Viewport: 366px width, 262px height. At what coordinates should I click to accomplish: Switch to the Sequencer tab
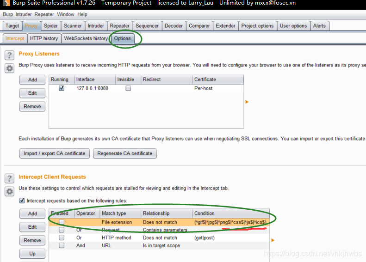(147, 26)
